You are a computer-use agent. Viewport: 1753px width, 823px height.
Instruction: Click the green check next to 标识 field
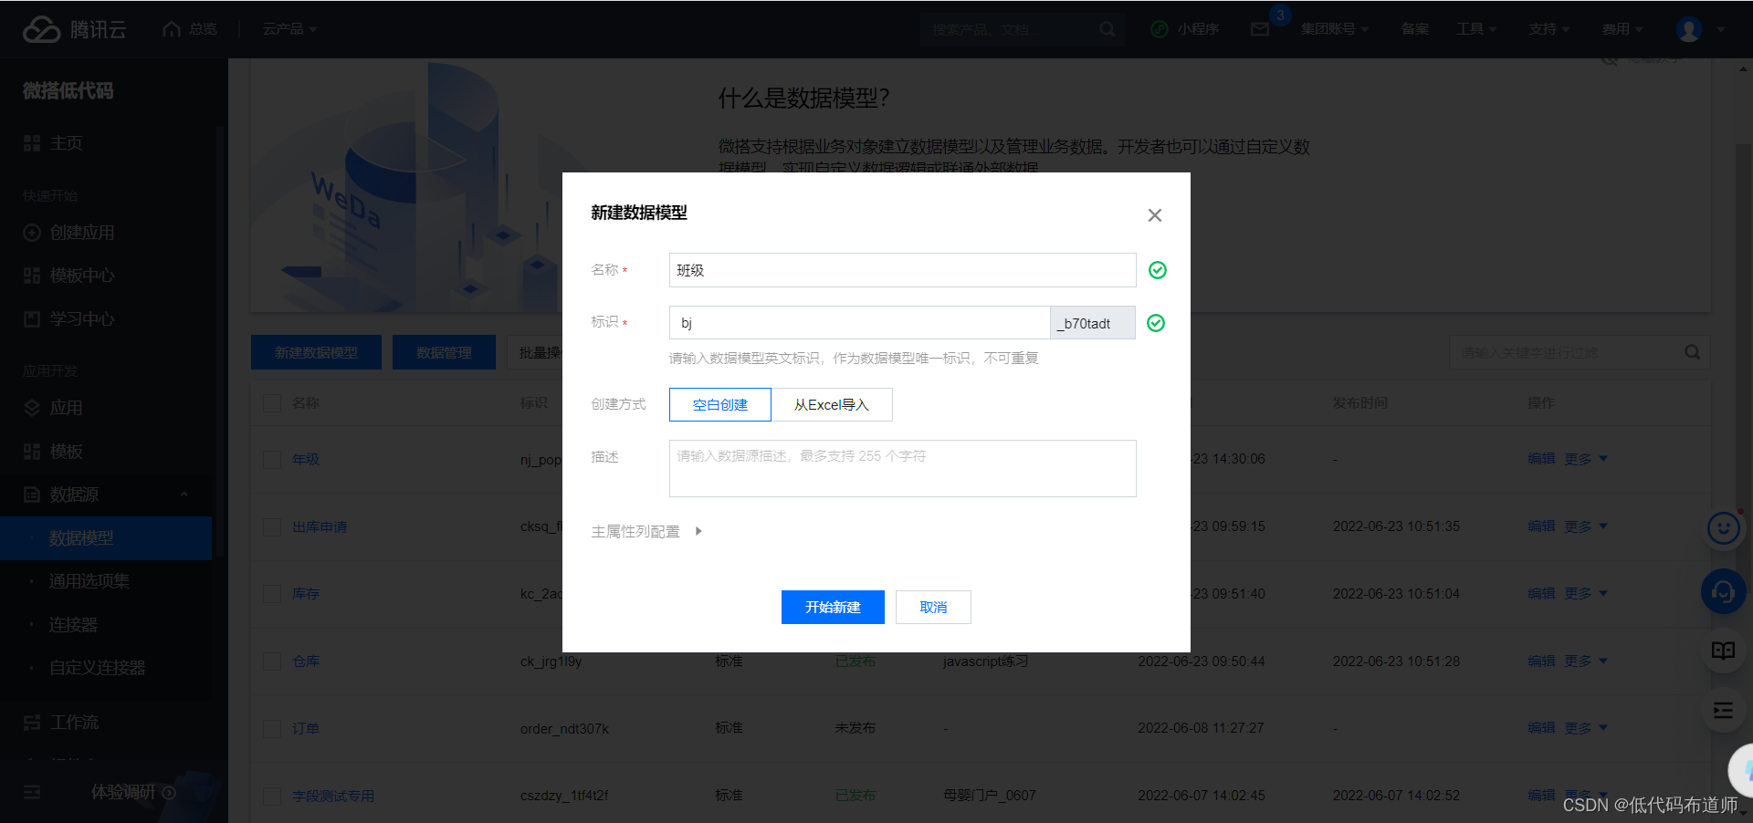pyautogui.click(x=1156, y=323)
